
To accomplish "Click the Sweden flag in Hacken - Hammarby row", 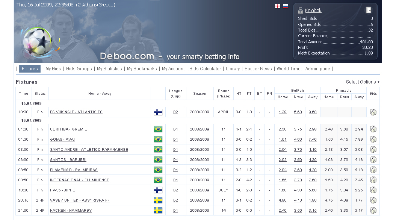I will coord(158,210).
